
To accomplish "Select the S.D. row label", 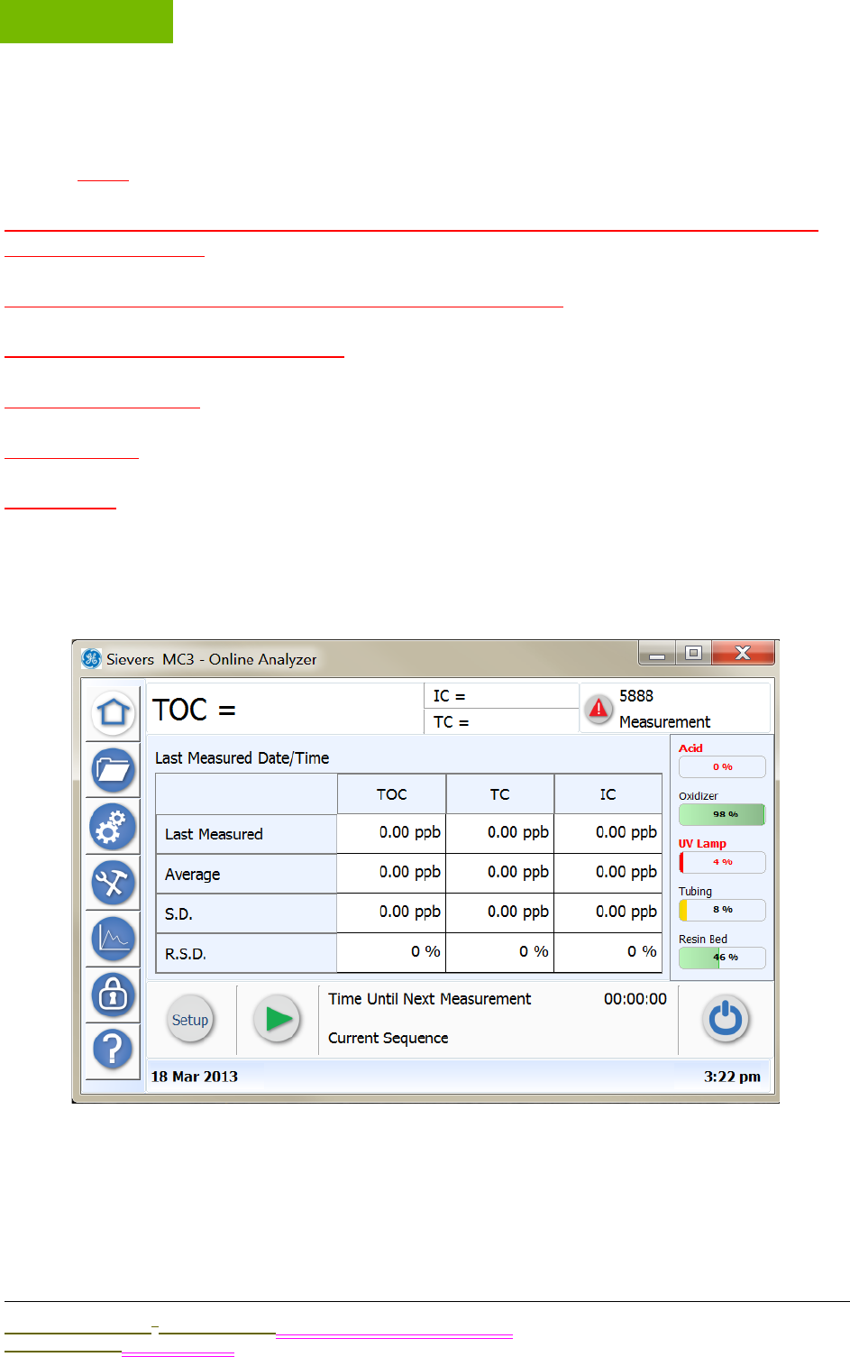I will pos(246,913).
